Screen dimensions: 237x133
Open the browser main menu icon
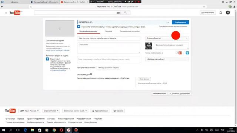point(223,2)
